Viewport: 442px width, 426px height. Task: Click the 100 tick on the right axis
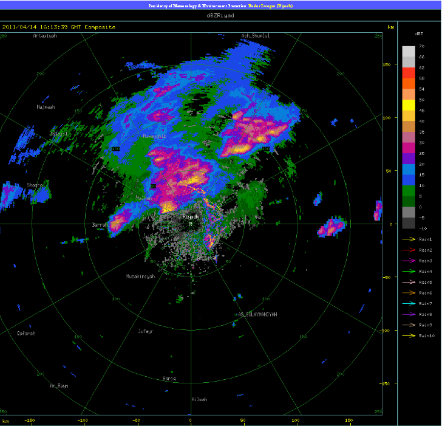(x=387, y=118)
